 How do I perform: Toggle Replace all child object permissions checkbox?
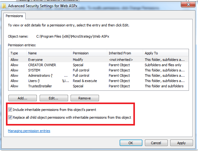(x=10, y=117)
